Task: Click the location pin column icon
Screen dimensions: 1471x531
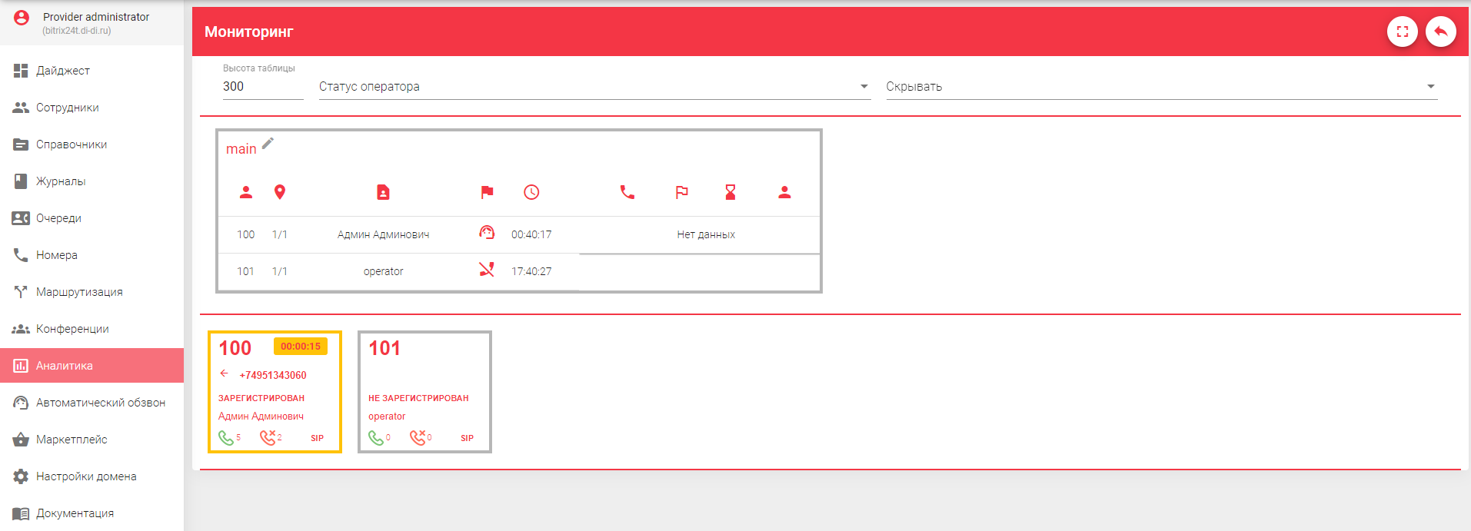Action: (280, 192)
